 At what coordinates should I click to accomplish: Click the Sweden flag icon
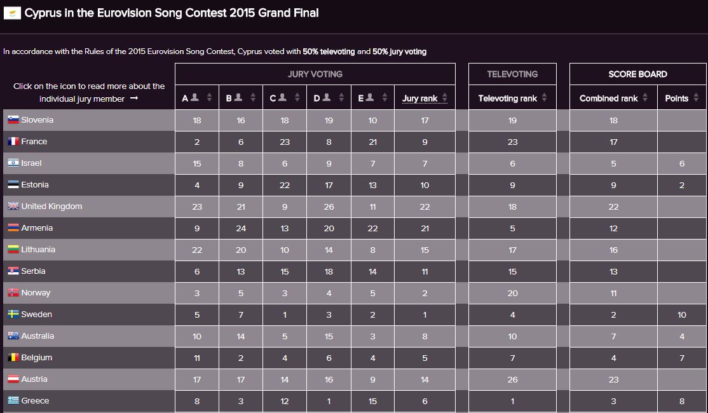pyautogui.click(x=13, y=315)
